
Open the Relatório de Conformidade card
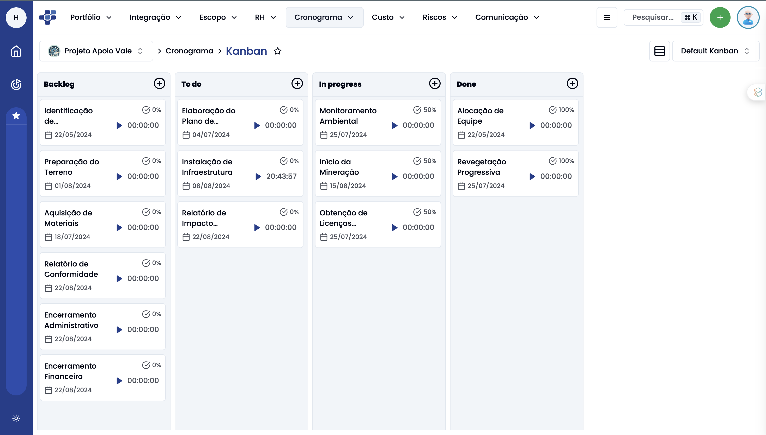point(102,276)
